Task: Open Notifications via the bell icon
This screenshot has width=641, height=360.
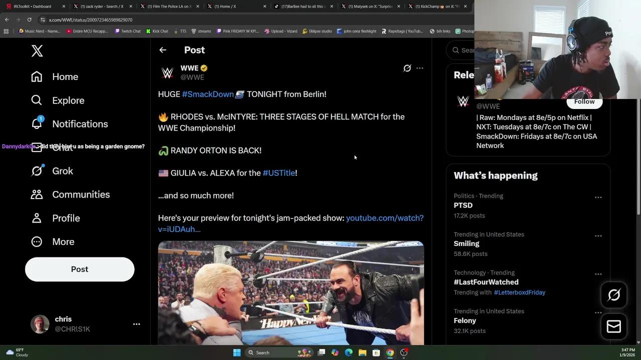Action: 37,123
